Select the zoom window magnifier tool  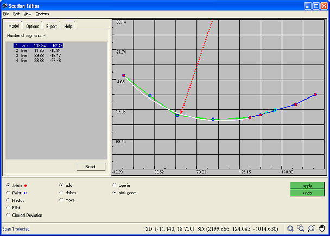pyautogui.click(x=301, y=229)
